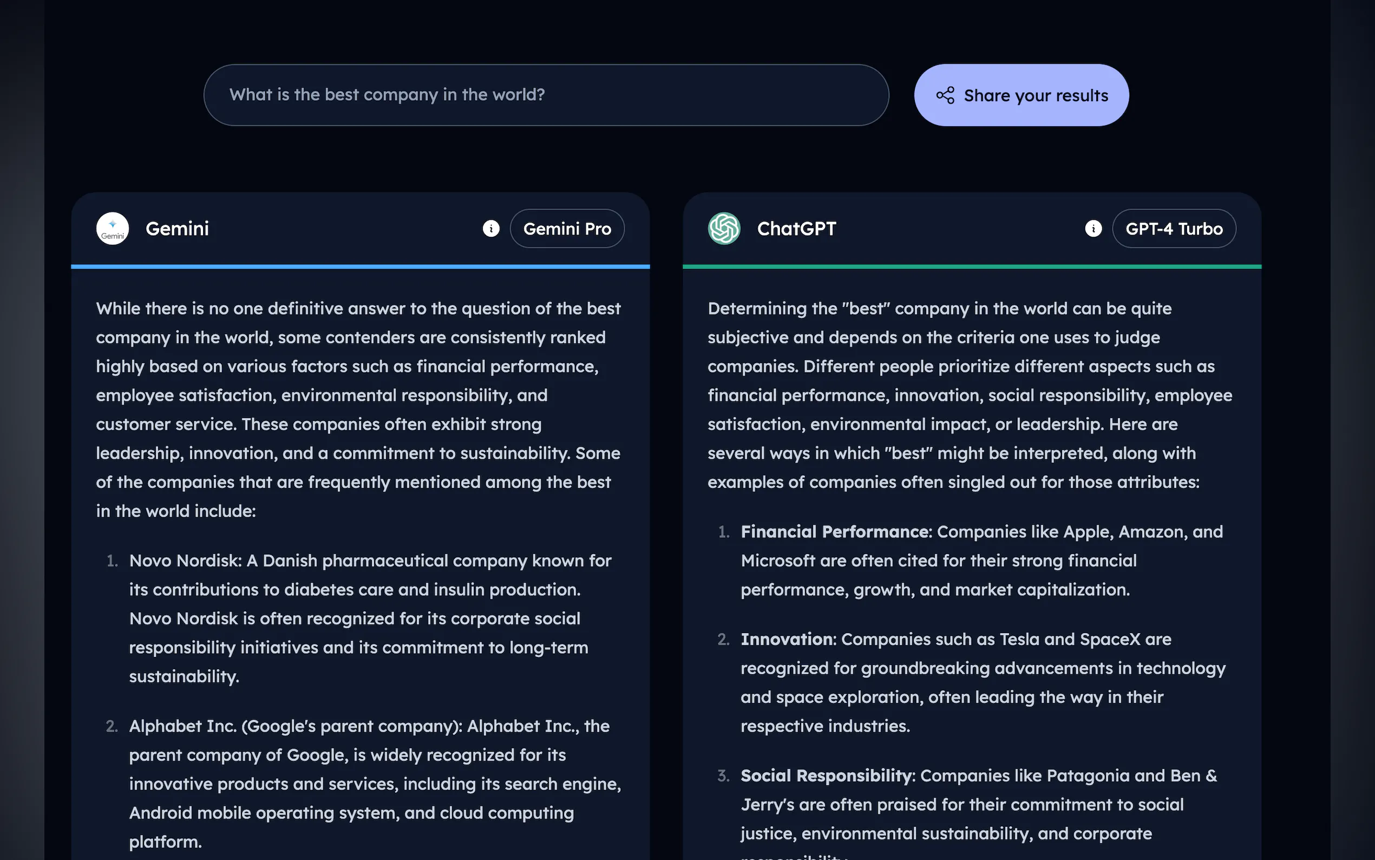Click the ChatGPT panel title
1375x860 pixels.
(796, 229)
